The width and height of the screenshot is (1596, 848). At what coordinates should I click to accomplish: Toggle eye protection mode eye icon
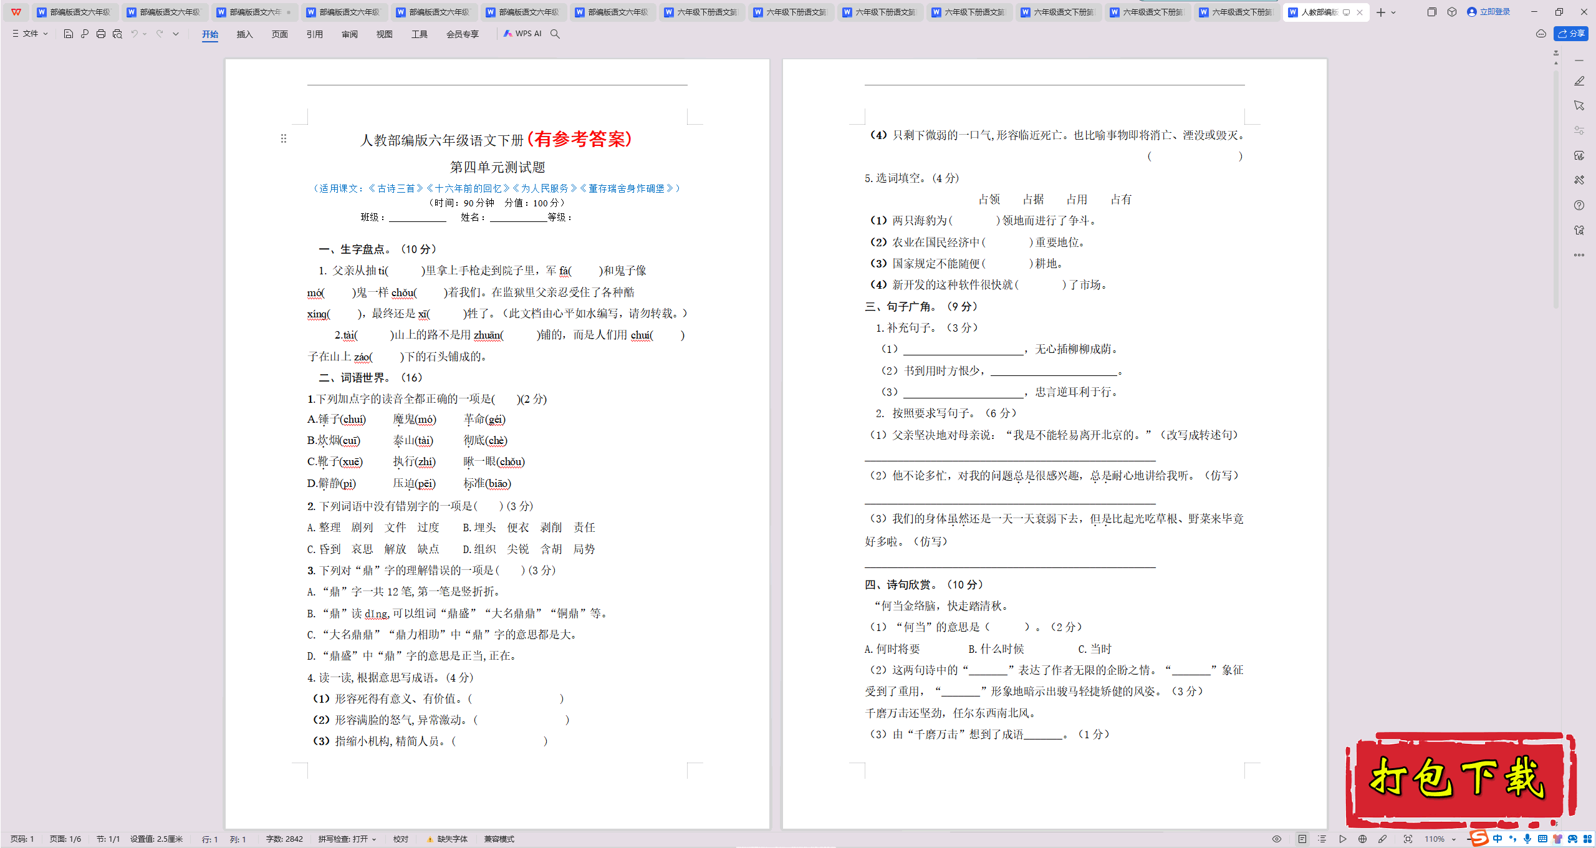[x=1277, y=839]
